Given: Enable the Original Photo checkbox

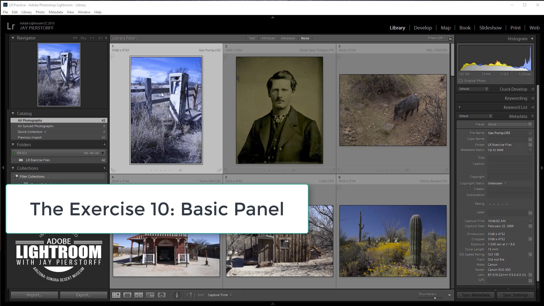Looking at the screenshot, I should 461,81.
